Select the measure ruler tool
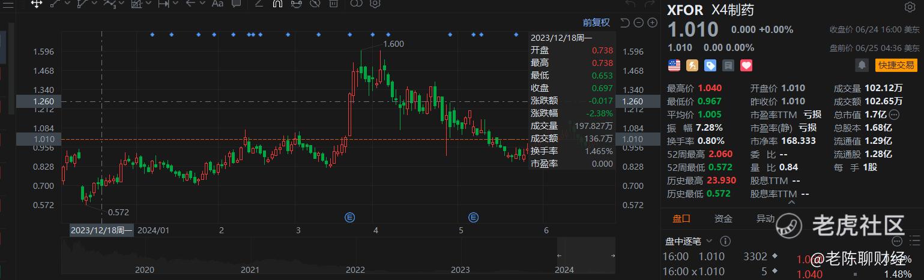 pyautogui.click(x=136, y=4)
